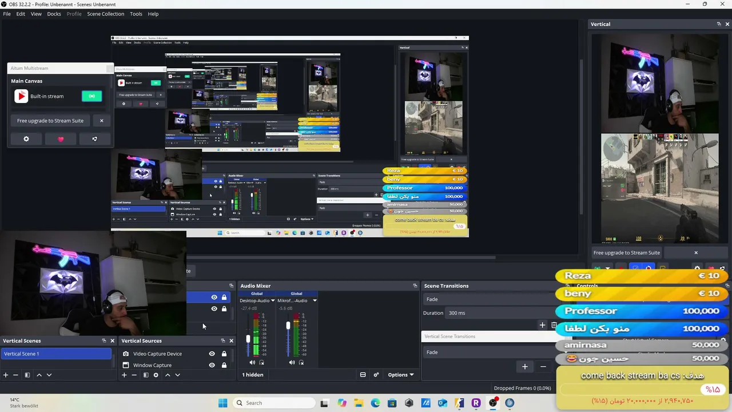732x412 pixels.
Task: Open the Docks menu
Action: click(x=54, y=14)
